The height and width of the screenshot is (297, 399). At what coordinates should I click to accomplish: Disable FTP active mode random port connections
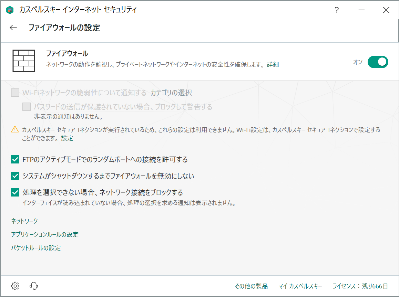[x=14, y=159]
